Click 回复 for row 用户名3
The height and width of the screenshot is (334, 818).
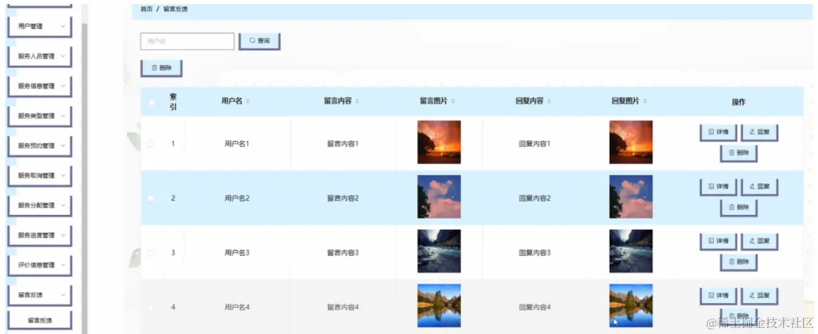click(759, 241)
